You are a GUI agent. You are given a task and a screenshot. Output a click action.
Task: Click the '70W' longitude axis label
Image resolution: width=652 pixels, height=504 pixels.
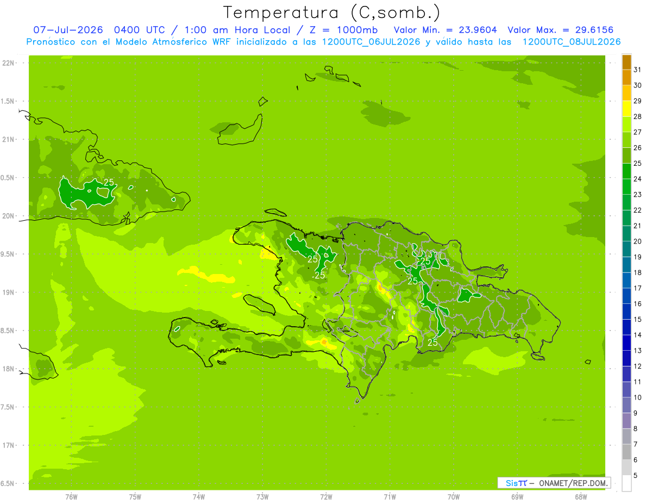coord(454,497)
